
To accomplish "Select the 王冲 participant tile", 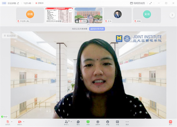I will tap(118, 15).
